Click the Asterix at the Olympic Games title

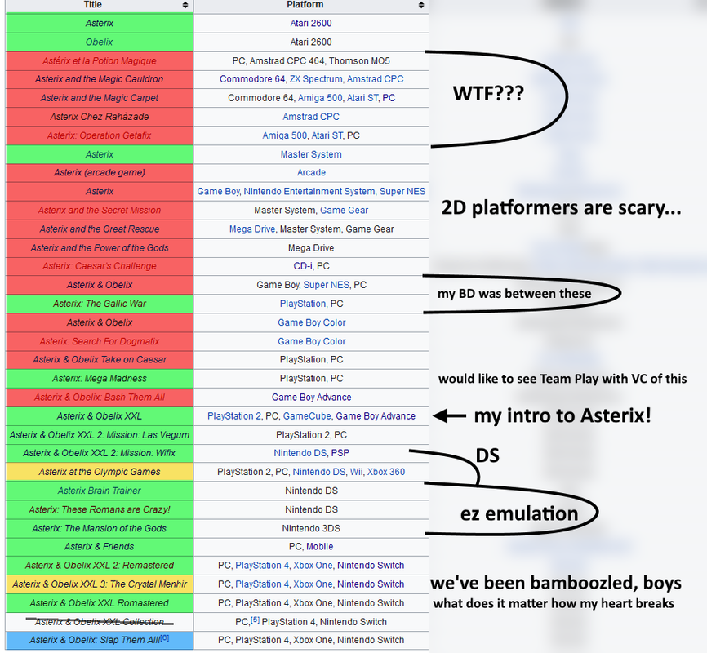click(x=100, y=472)
